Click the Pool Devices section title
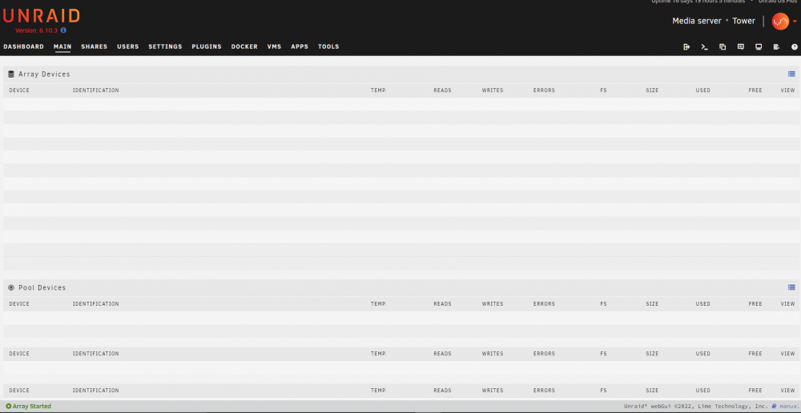This screenshot has height=413, width=801. 42,288
